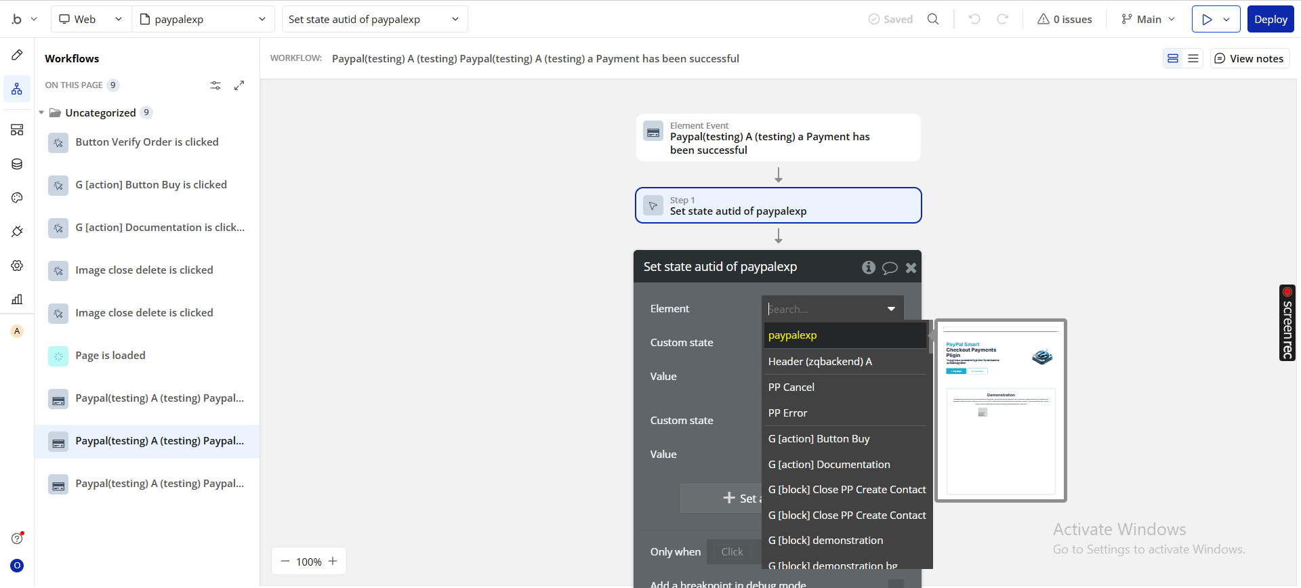The width and height of the screenshot is (1301, 588).
Task: Click the search magnifier in top bar
Action: [933, 19]
